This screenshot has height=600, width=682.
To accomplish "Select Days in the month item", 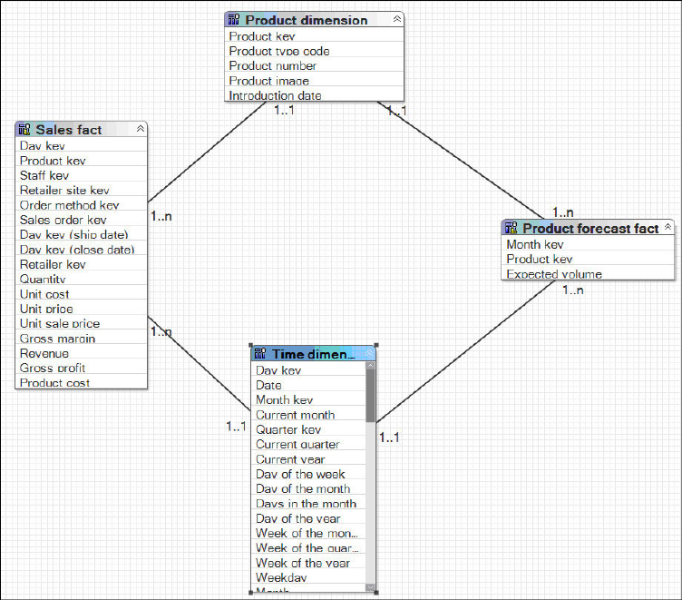I will 309,504.
